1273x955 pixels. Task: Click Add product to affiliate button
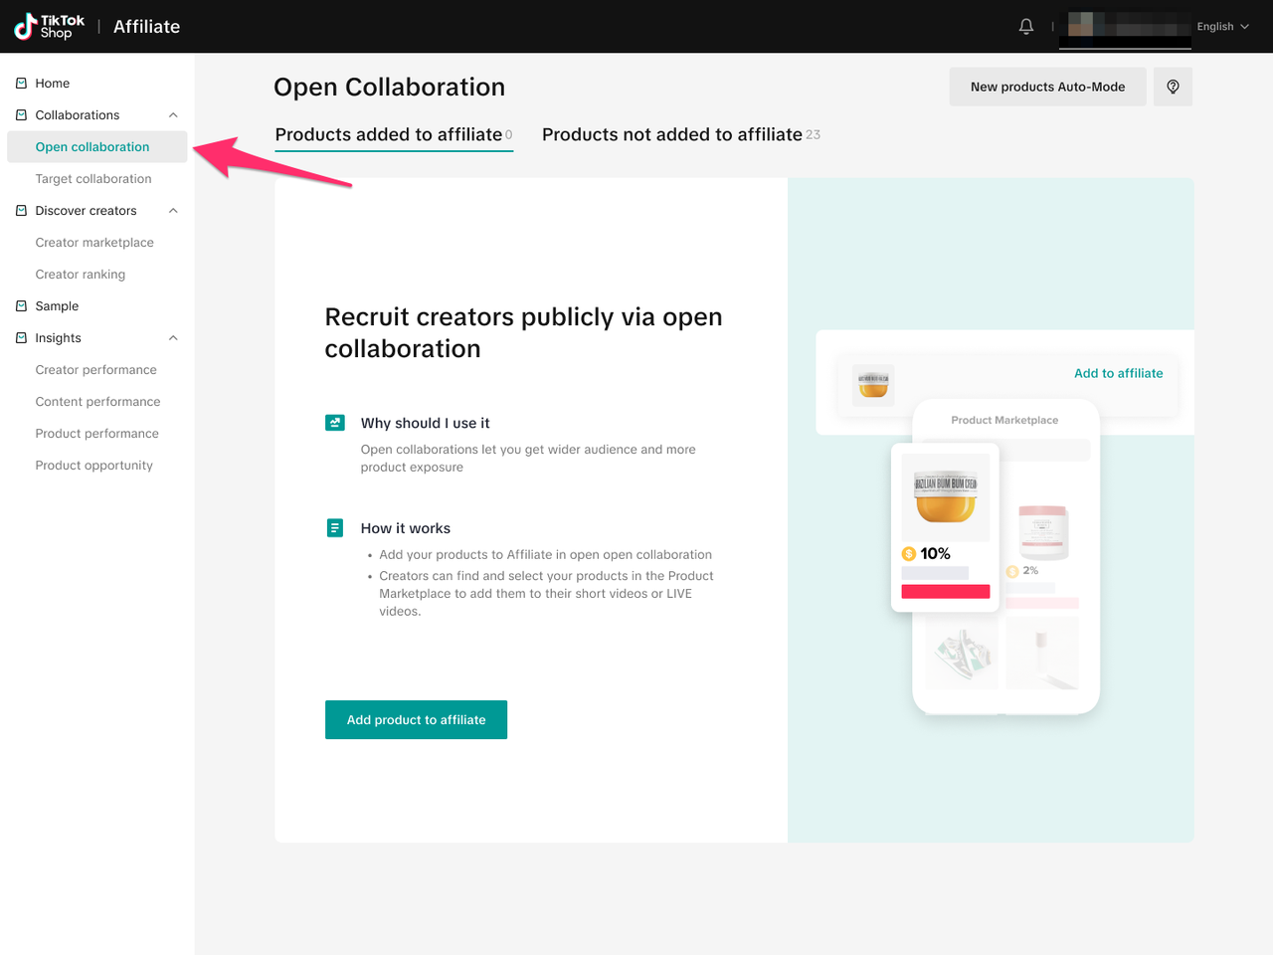(x=416, y=719)
